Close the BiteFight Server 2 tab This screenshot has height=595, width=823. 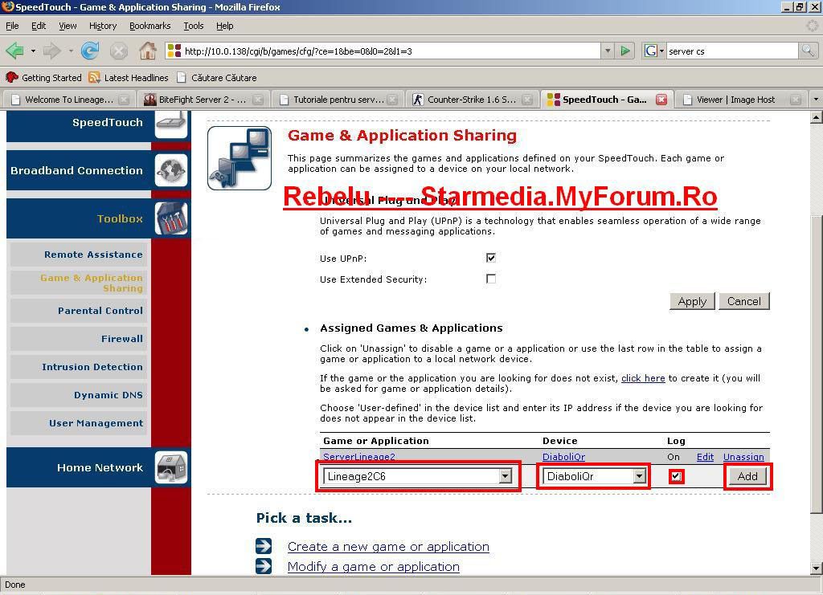click(x=258, y=100)
